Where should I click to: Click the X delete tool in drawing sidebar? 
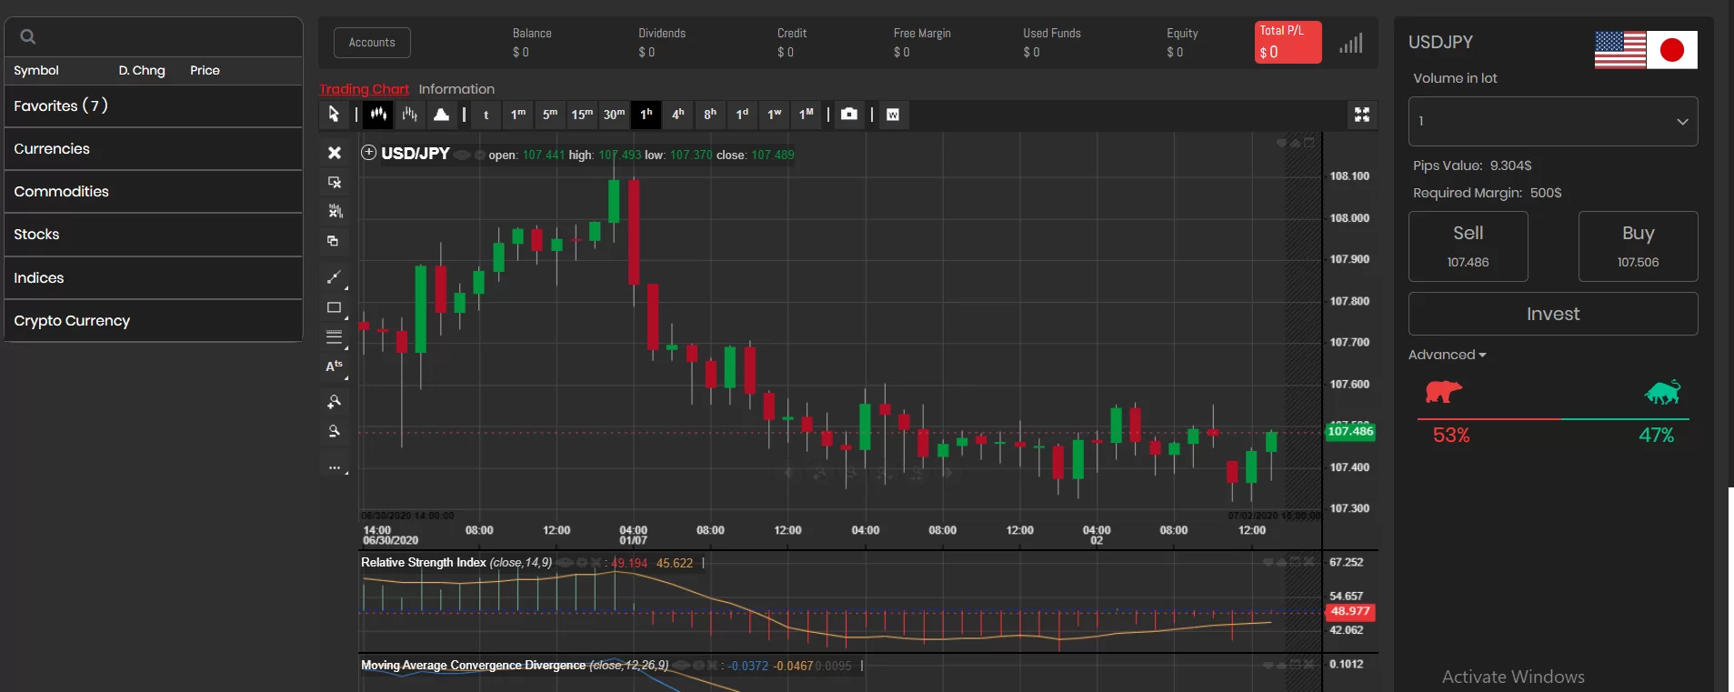tap(335, 153)
